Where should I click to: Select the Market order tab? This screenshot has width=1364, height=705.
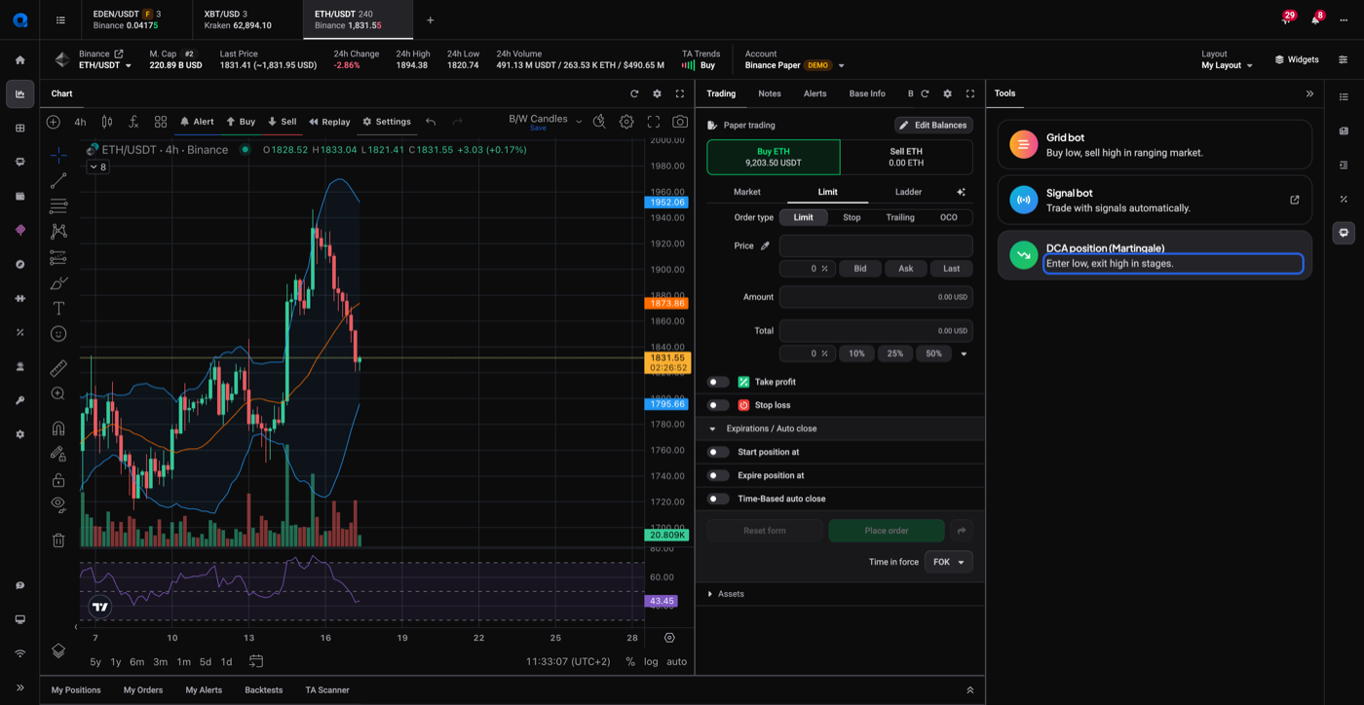click(747, 192)
